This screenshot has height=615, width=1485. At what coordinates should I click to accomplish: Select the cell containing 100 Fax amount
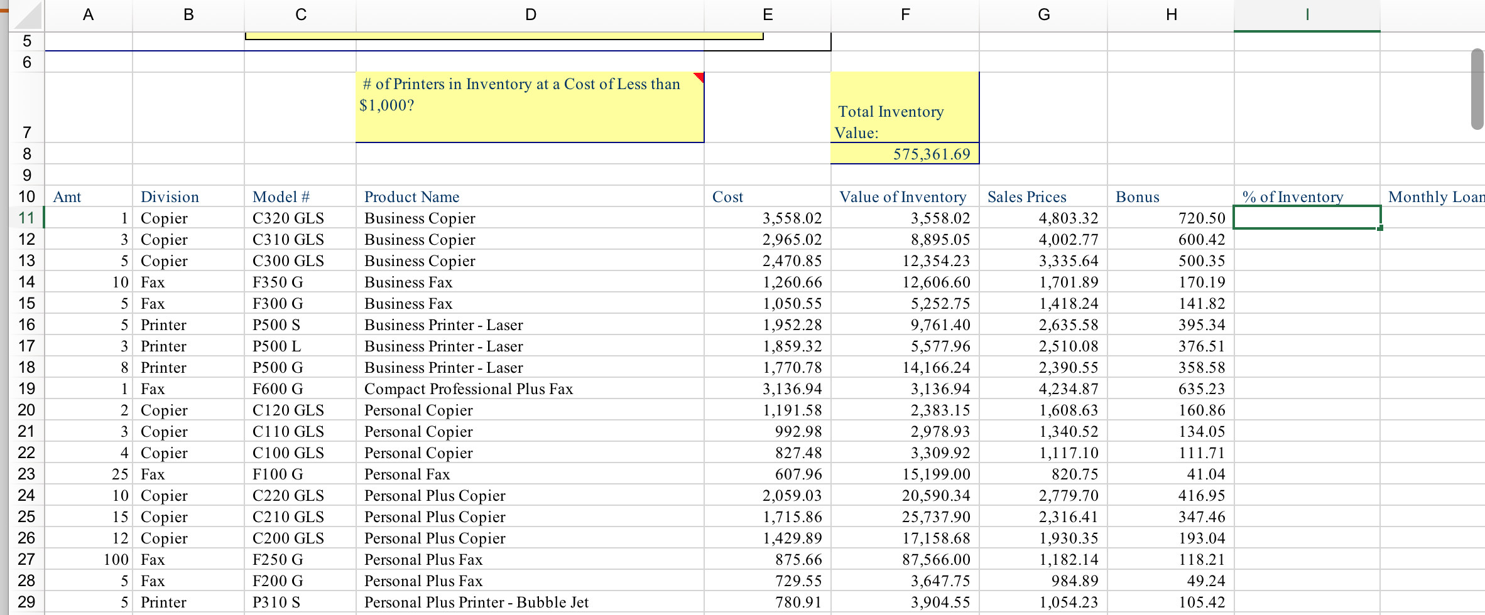[x=88, y=559]
